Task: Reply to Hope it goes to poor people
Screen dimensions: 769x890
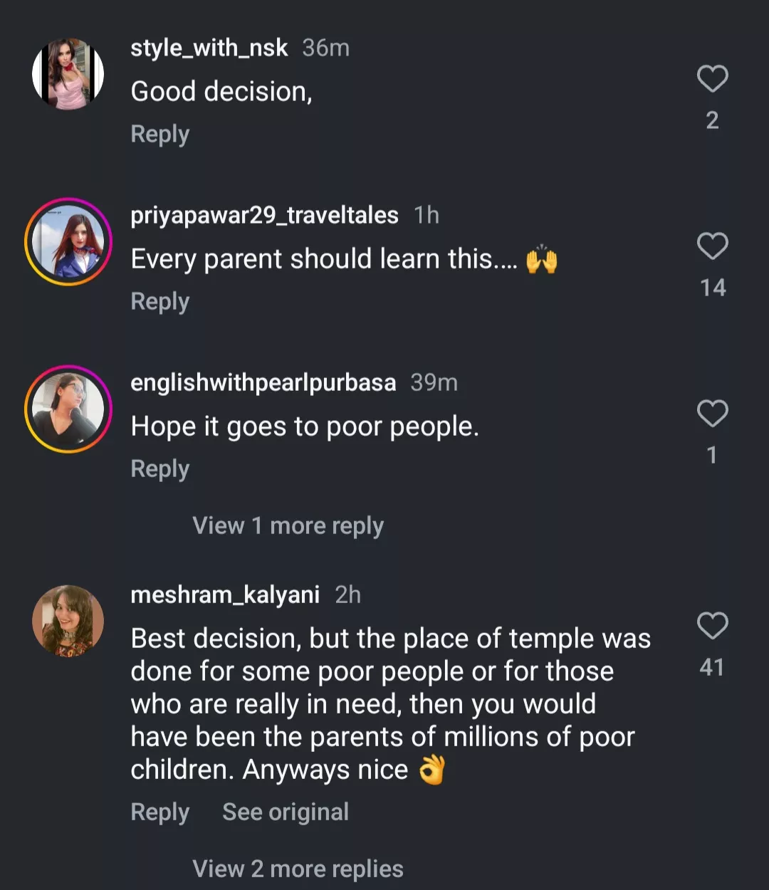Action: 160,468
